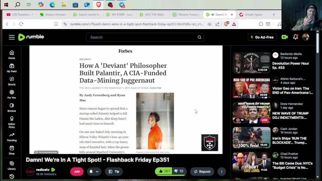This screenshot has height=181, width=322.
Task: Open the Rumble hamburger menu
Action: coord(12,37)
